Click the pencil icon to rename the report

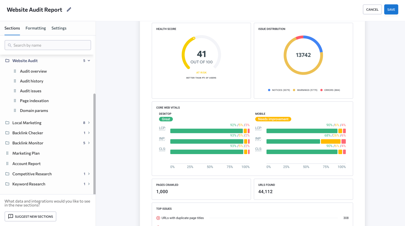click(69, 9)
